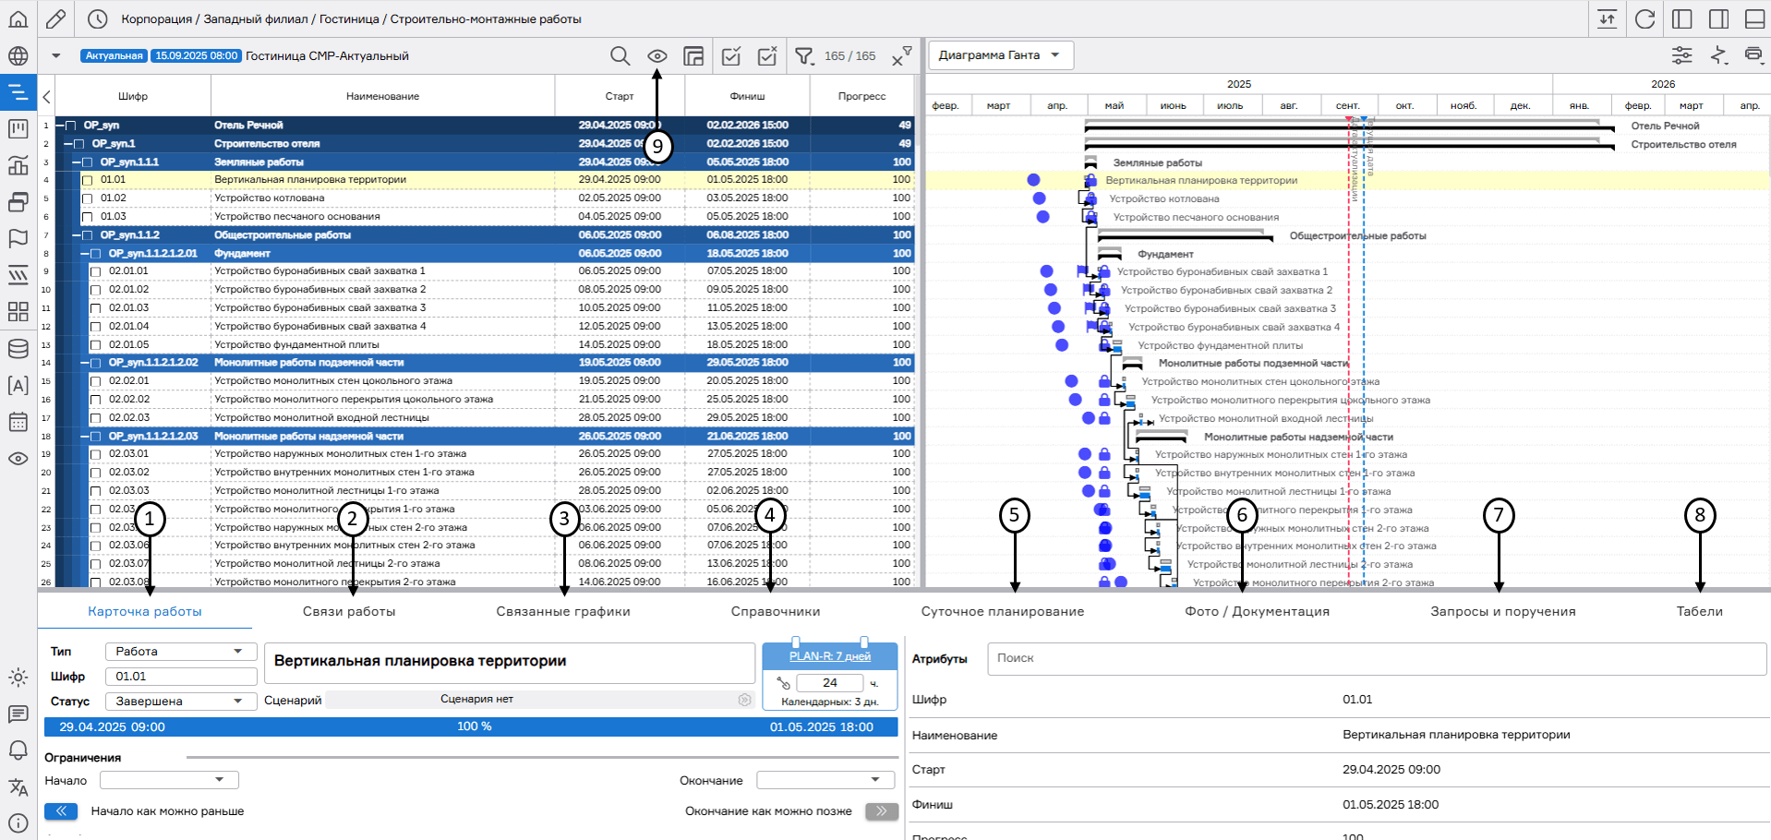Open the home icon in left sidebar
Image resolution: width=1771 pixels, height=840 pixels.
click(x=18, y=19)
